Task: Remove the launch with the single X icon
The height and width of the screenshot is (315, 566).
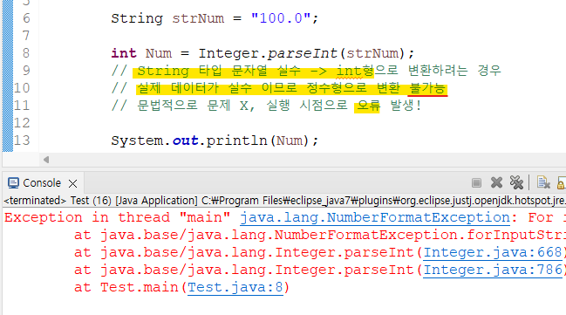Action: pos(497,182)
